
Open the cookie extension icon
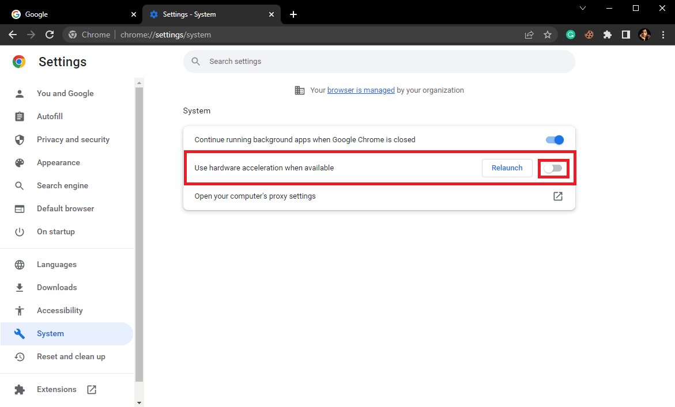click(589, 35)
